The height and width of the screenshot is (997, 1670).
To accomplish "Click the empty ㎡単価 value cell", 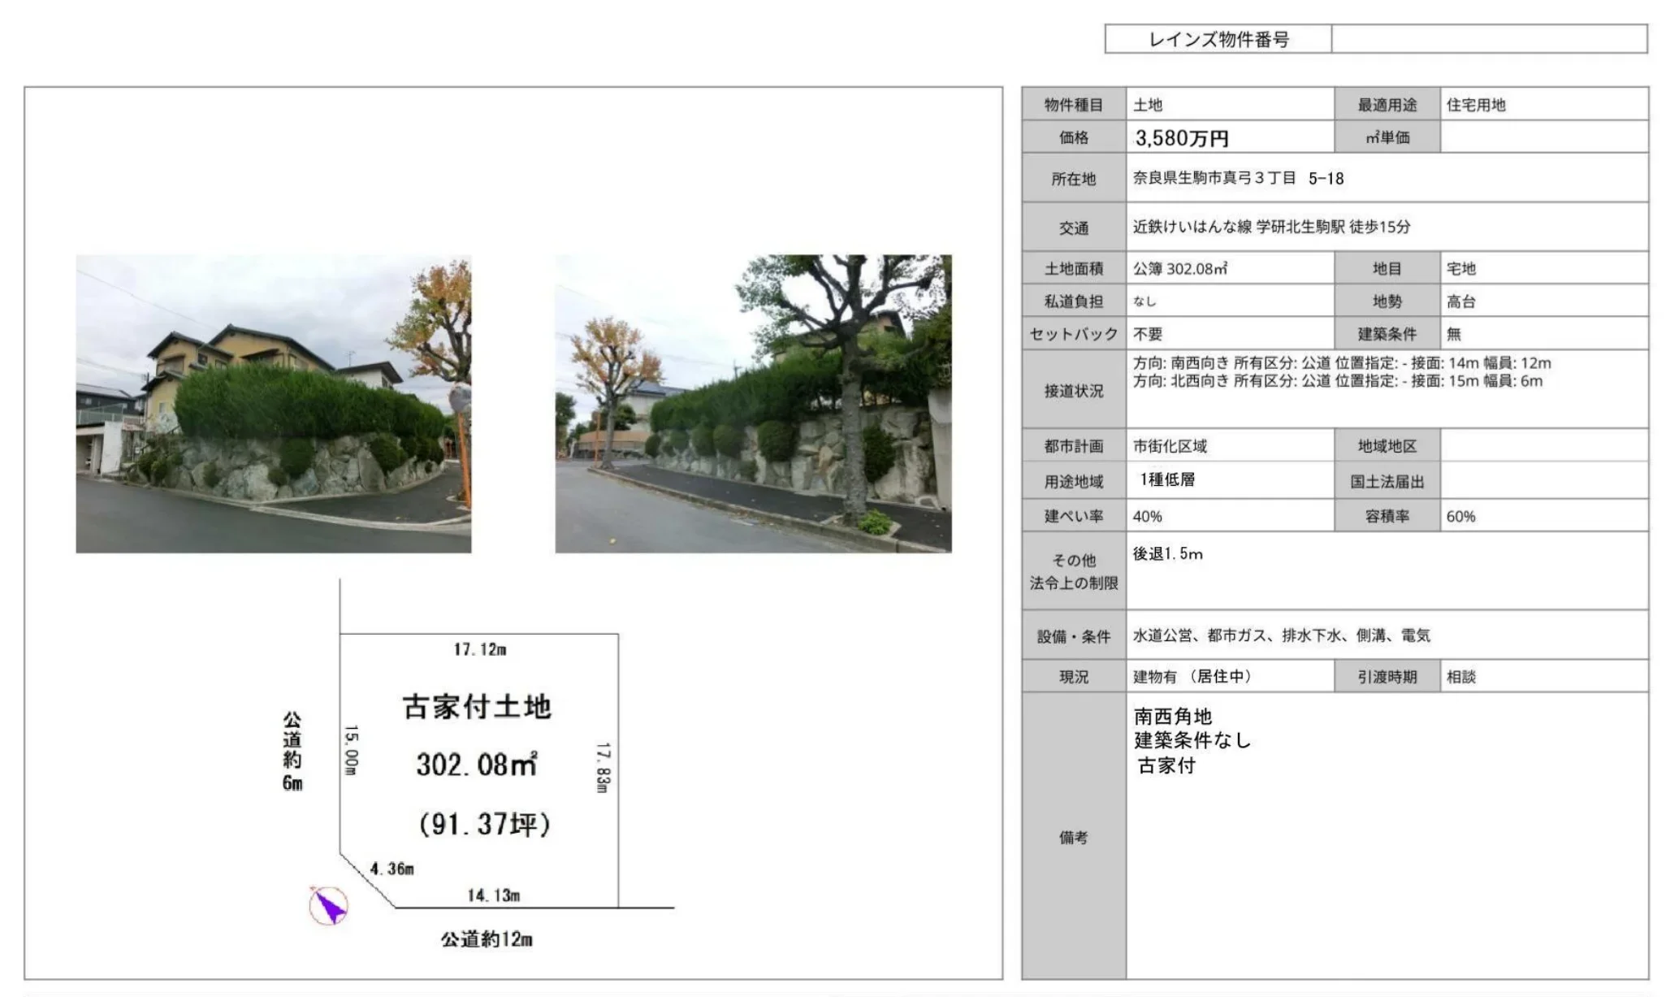I will point(1544,137).
